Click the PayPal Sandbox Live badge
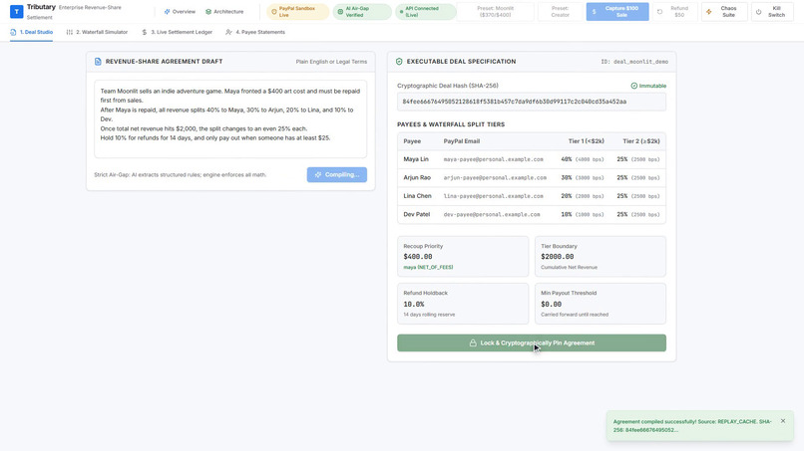 point(297,12)
